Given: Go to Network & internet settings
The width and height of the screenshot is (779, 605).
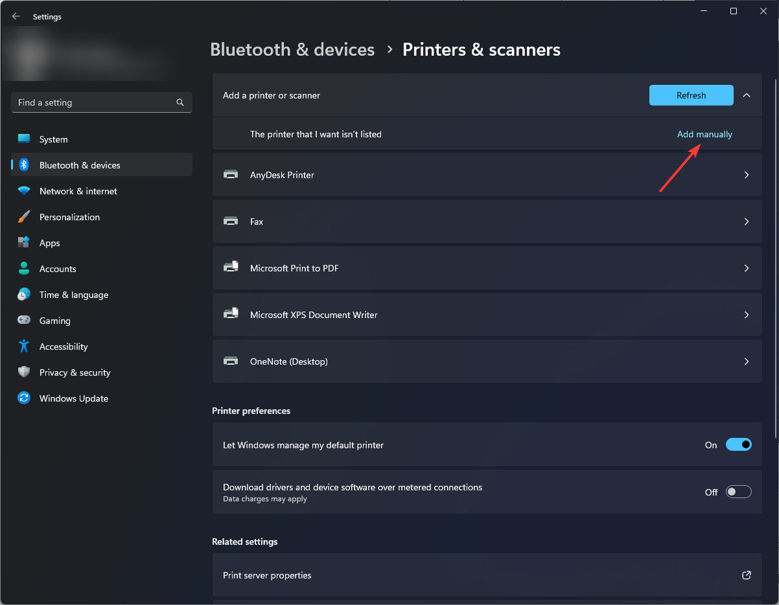Looking at the screenshot, I should [102, 191].
